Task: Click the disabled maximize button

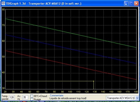Action: pyautogui.click(x=131, y=4)
